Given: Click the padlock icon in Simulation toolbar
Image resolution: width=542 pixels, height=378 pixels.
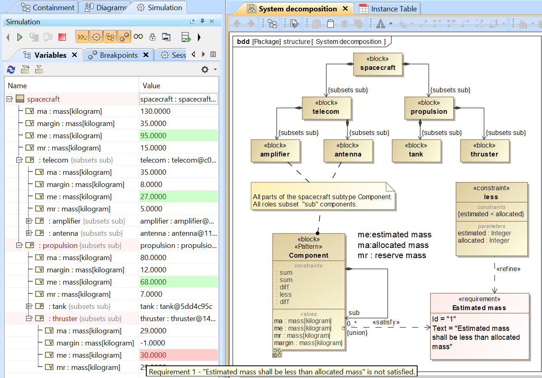Looking at the screenshot, I should click(x=152, y=37).
